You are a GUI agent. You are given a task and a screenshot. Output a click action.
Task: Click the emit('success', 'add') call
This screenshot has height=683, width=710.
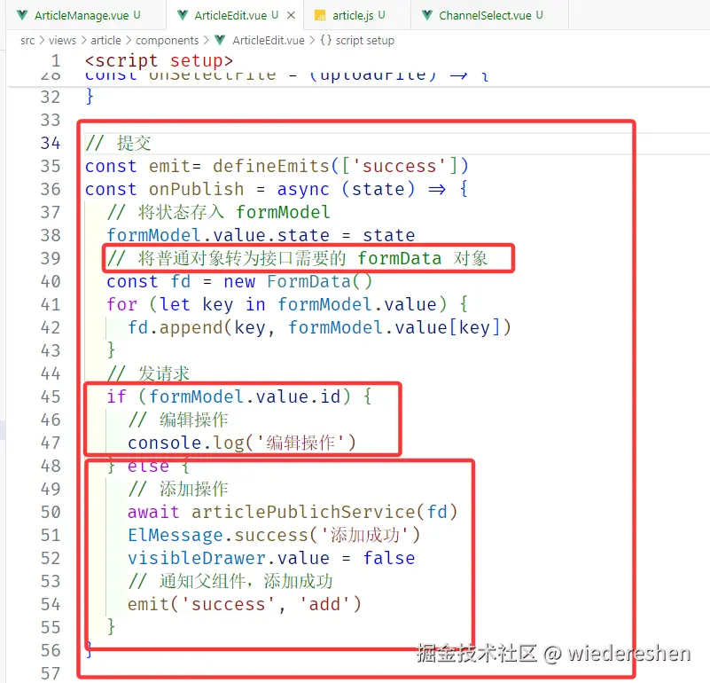click(245, 605)
